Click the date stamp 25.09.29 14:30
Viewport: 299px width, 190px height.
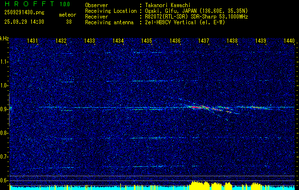click(x=24, y=22)
